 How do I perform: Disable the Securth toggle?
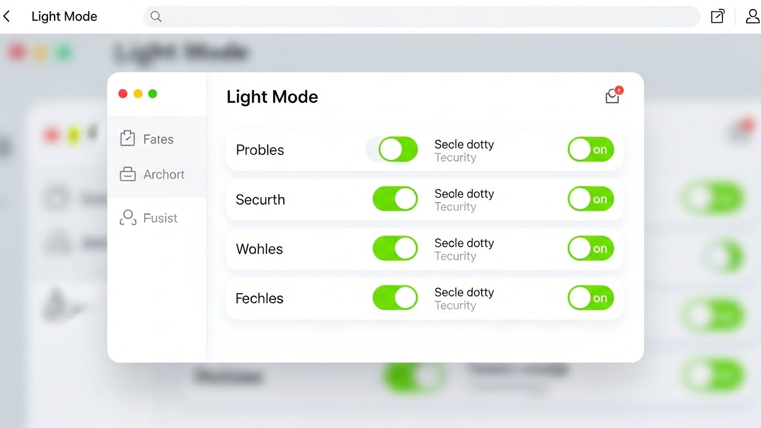coord(395,198)
